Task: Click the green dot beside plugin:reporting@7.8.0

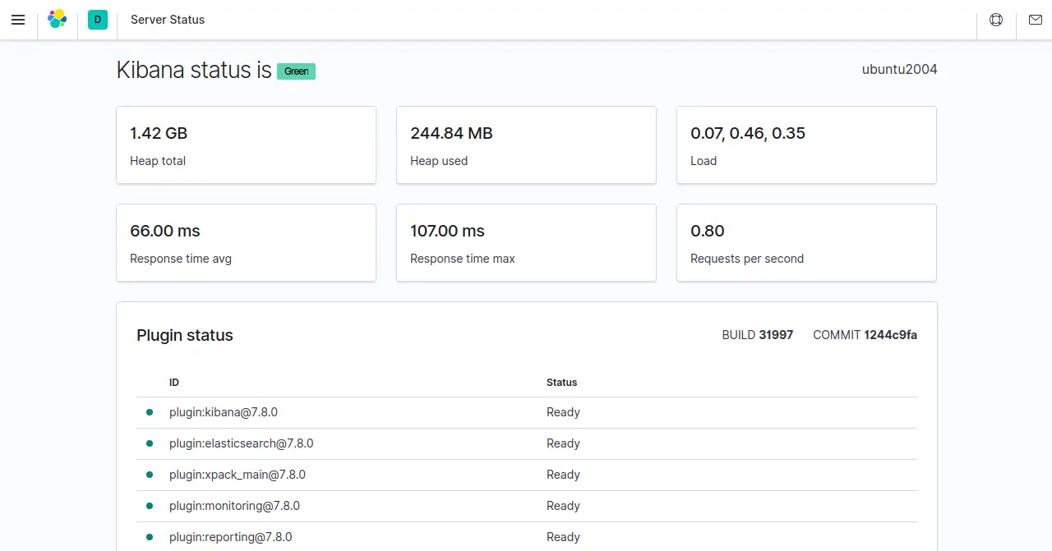Action: point(150,537)
